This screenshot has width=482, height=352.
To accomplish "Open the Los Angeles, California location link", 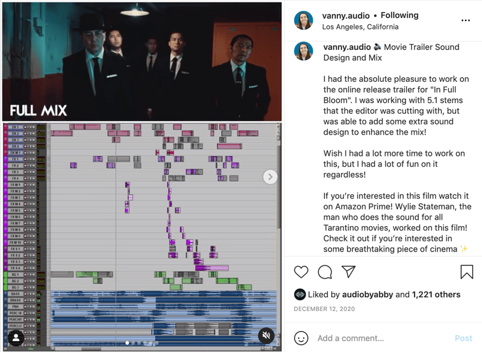I will [360, 27].
